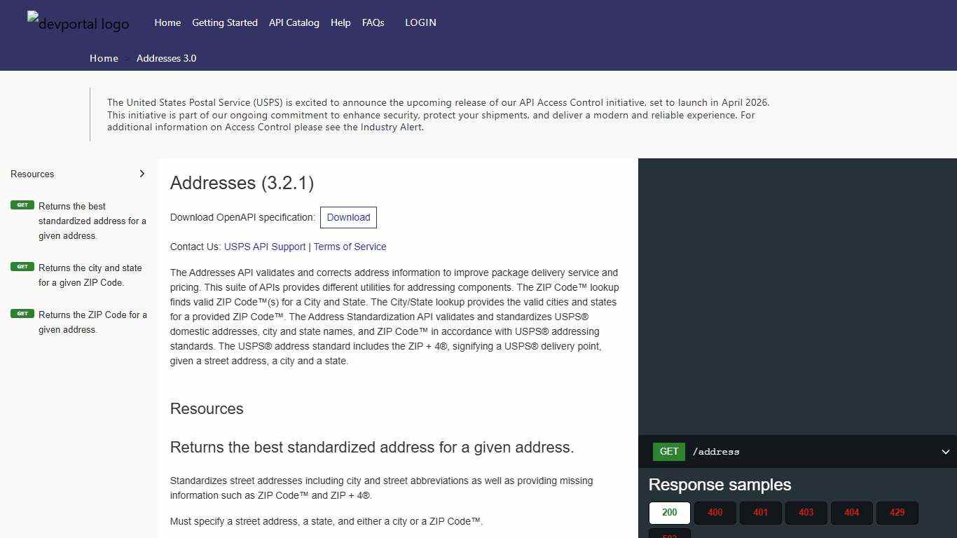The height and width of the screenshot is (538, 957).
Task: Select the 200 response sample tab
Action: point(669,512)
